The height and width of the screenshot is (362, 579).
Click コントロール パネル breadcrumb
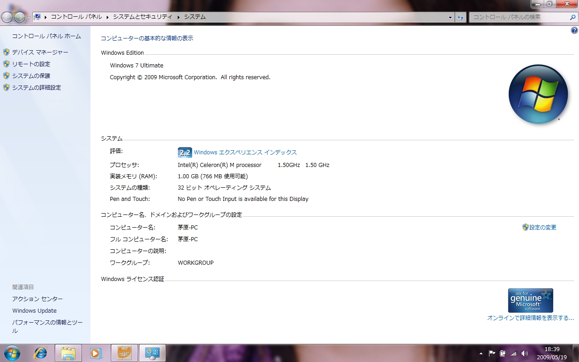(76, 17)
